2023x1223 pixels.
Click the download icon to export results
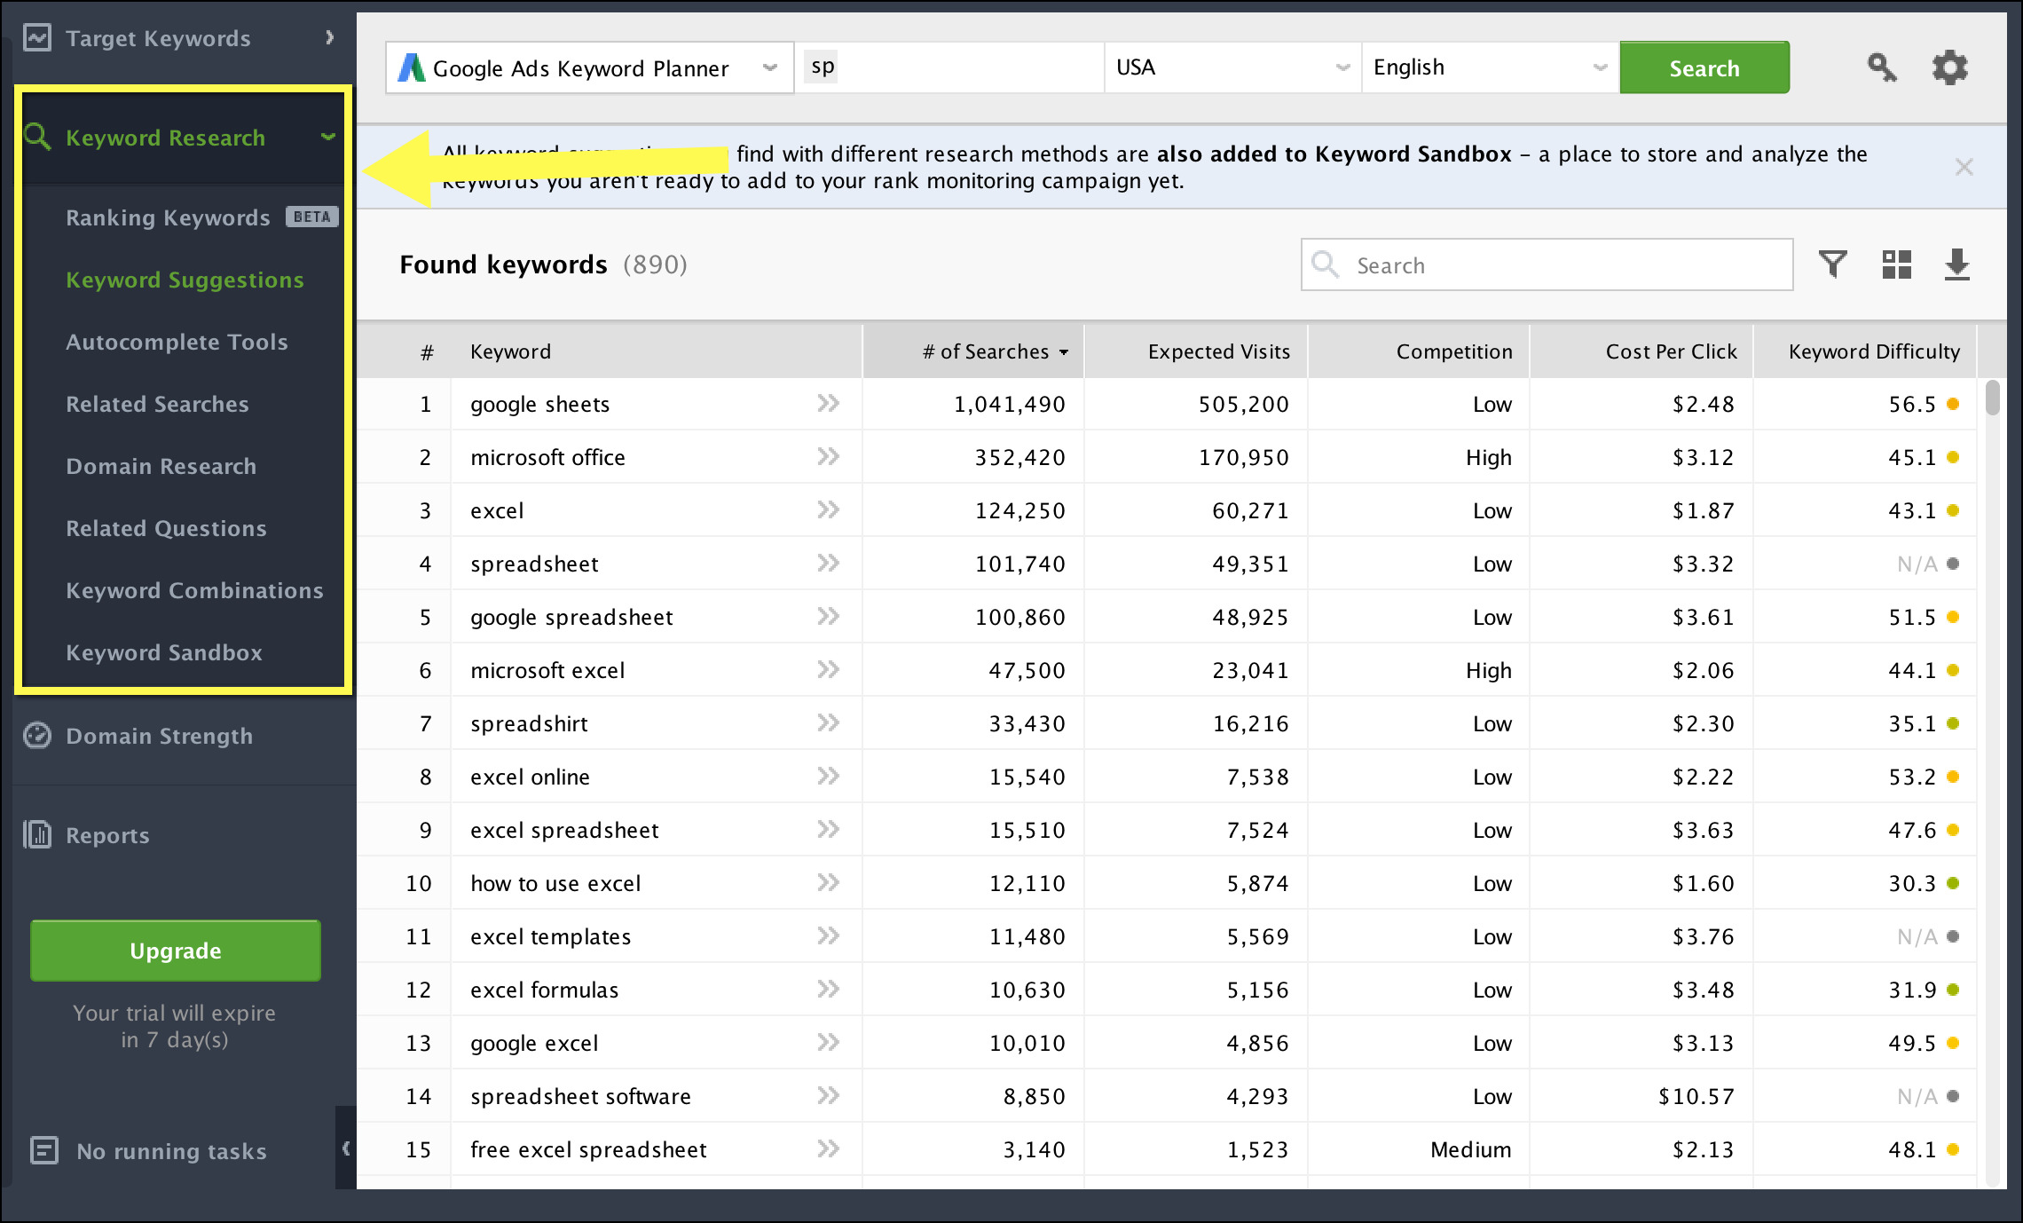click(x=1959, y=264)
